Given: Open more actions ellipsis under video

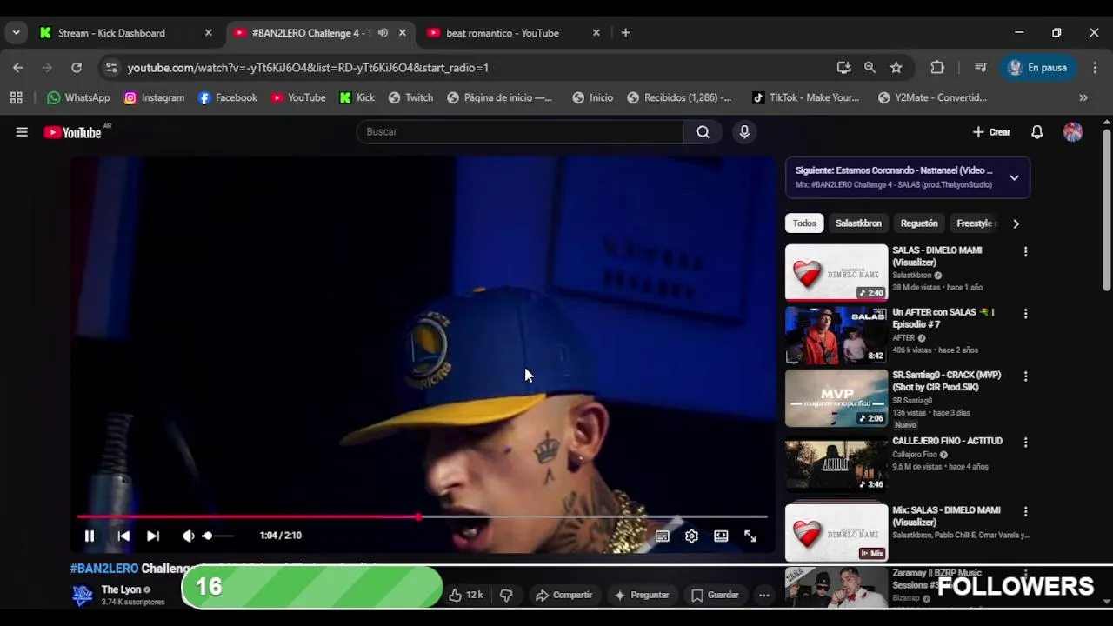Looking at the screenshot, I should tap(763, 595).
